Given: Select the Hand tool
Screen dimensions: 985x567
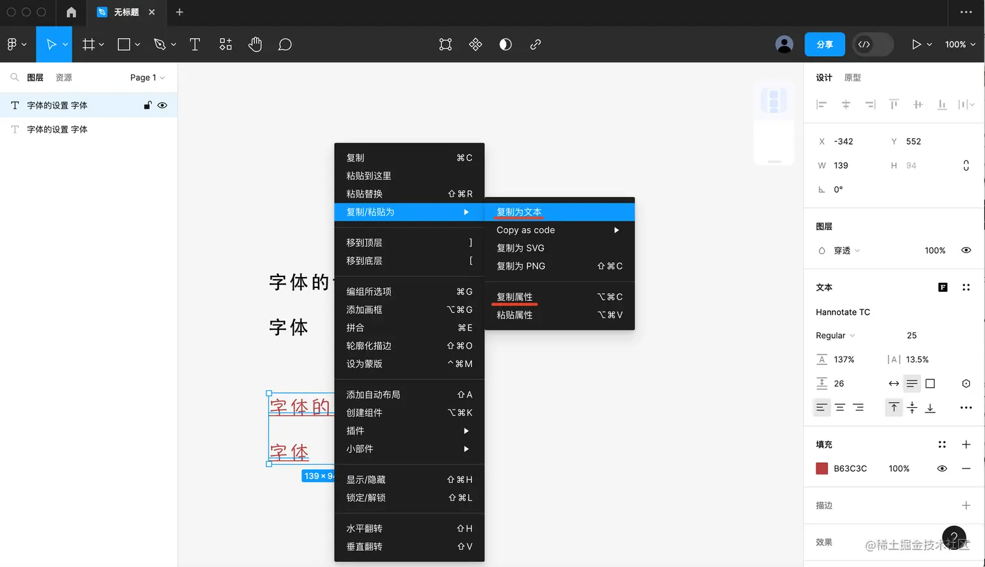Looking at the screenshot, I should point(255,44).
